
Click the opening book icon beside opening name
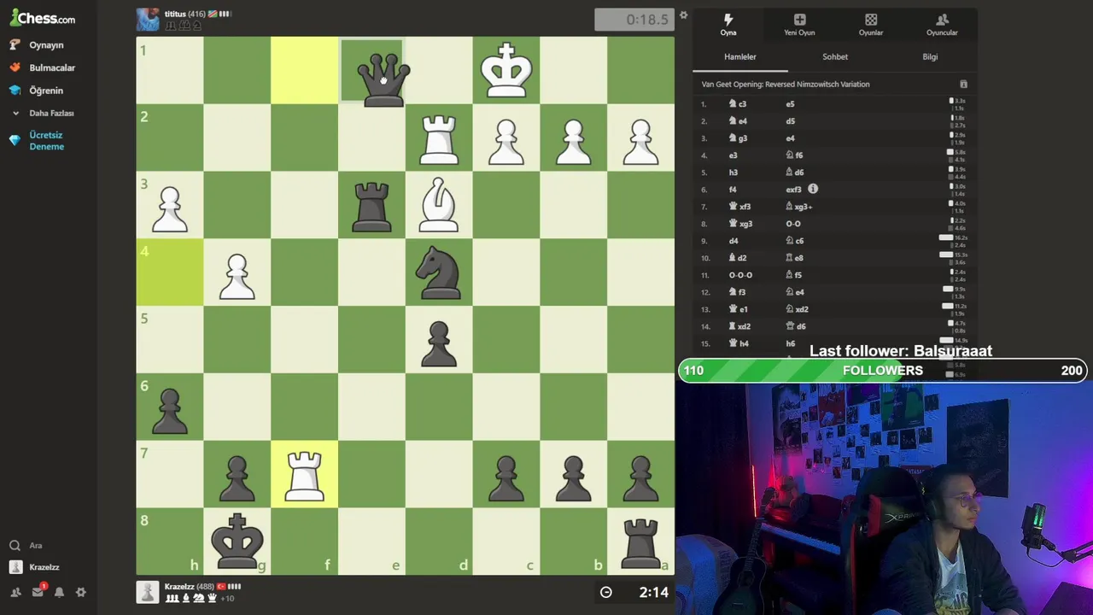point(963,85)
